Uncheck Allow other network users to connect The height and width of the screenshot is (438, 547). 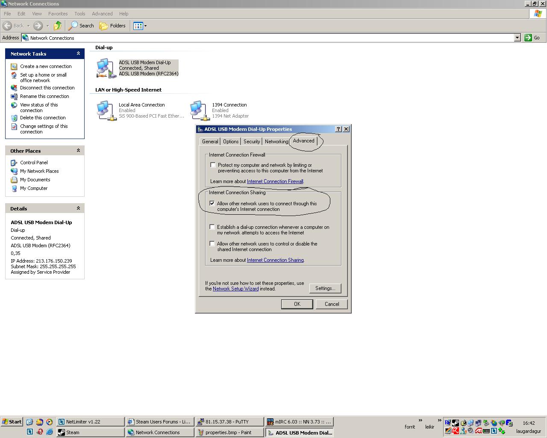(212, 204)
